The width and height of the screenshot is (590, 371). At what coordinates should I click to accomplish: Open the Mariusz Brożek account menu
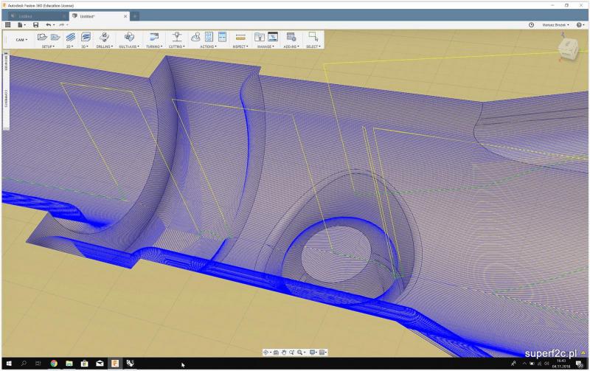[x=554, y=24]
